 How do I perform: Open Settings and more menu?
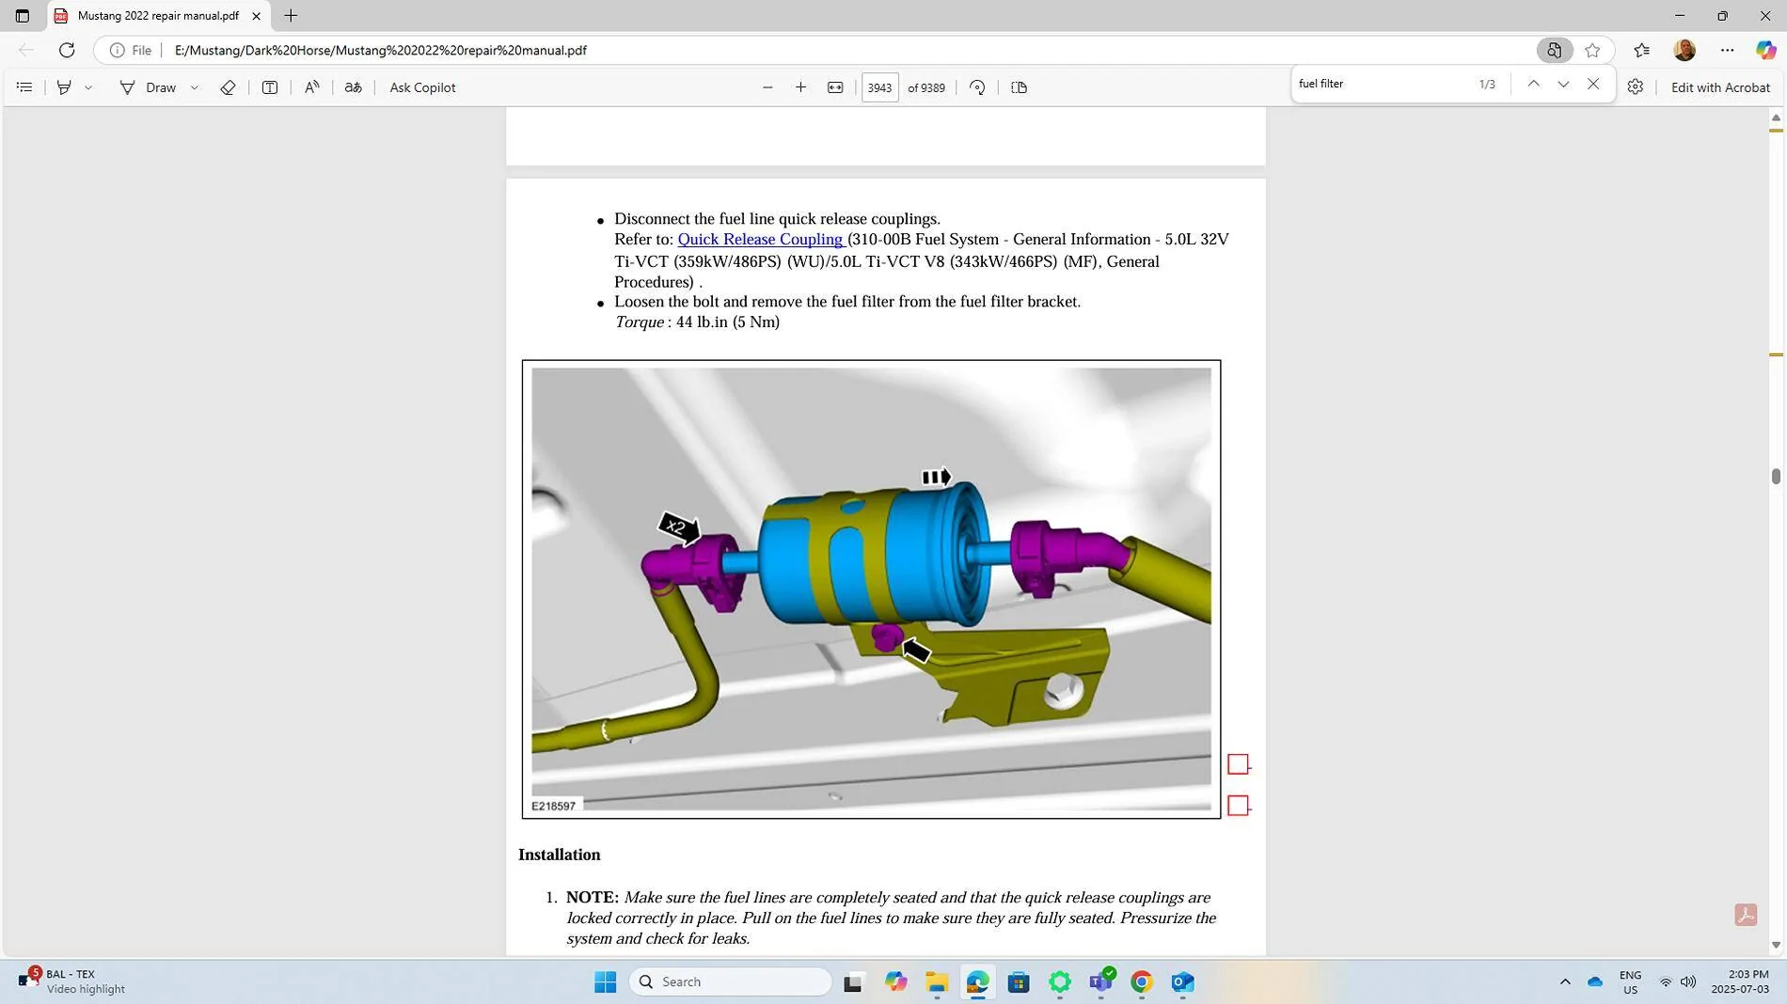[x=1727, y=50]
